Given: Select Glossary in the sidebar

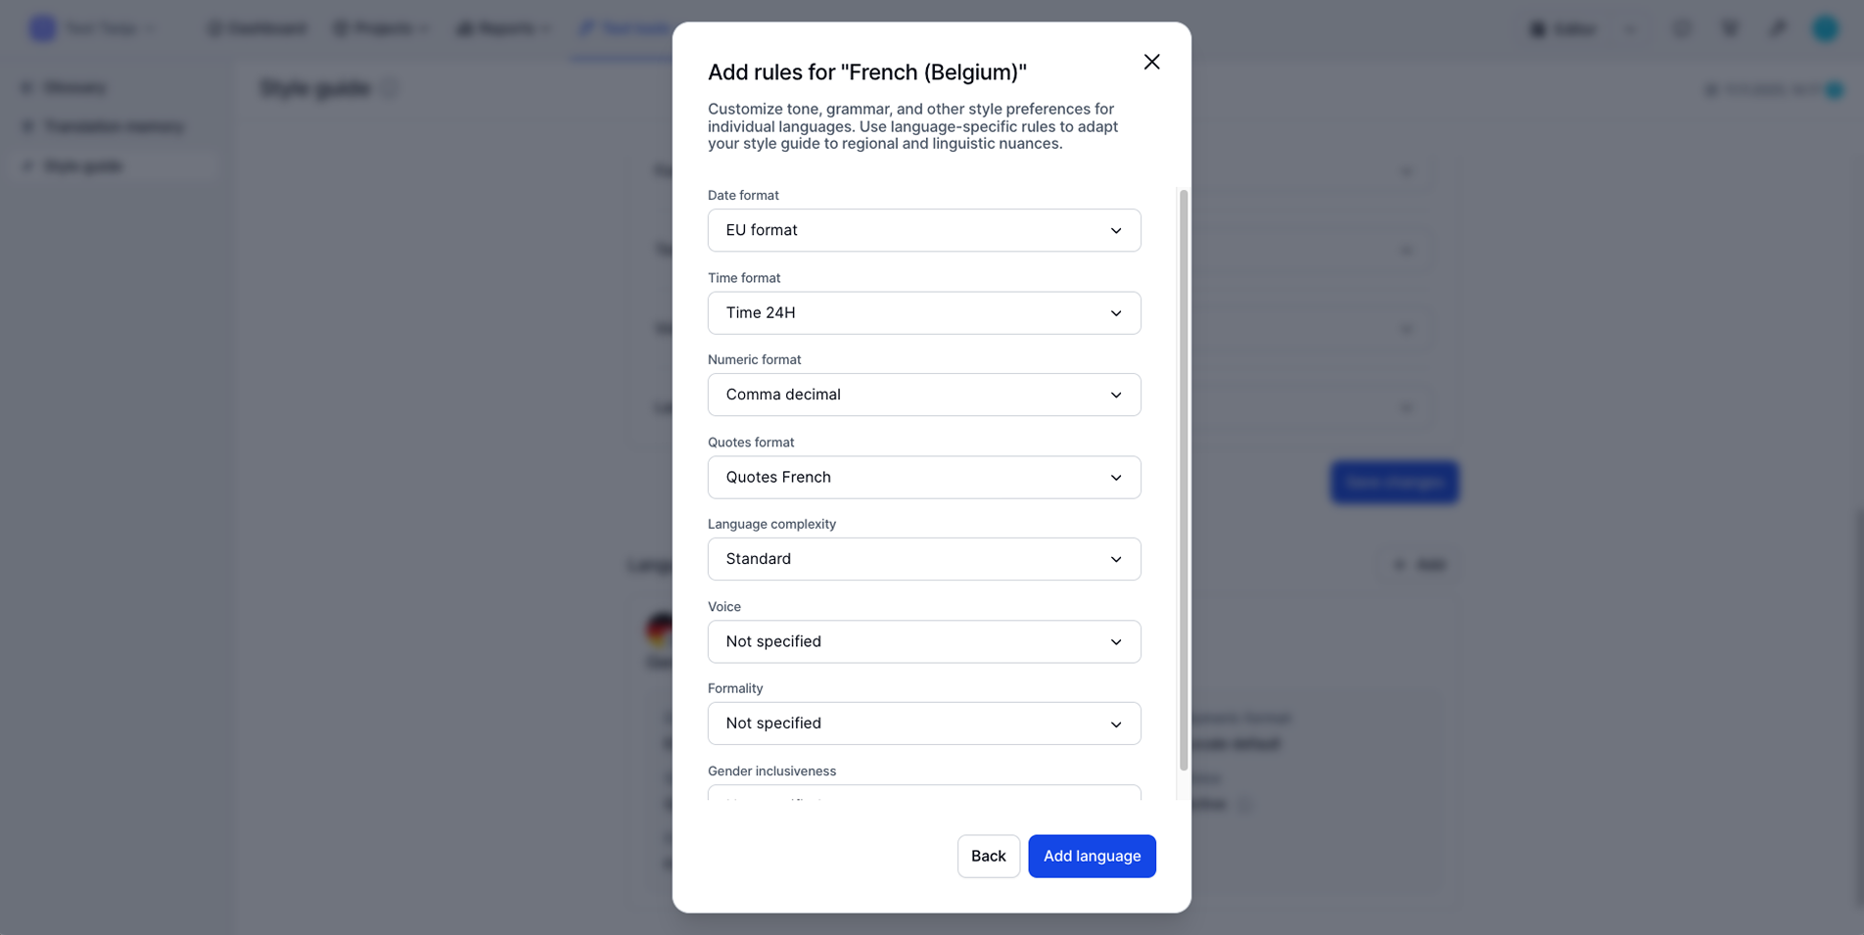Looking at the screenshot, I should (74, 88).
